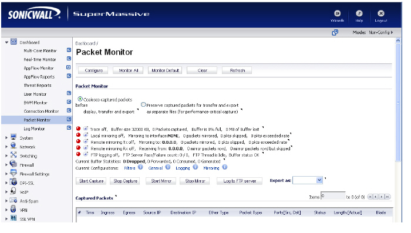Click the Firewall globe icon in sidebar
The height and width of the screenshot is (233, 411).
click(x=14, y=164)
